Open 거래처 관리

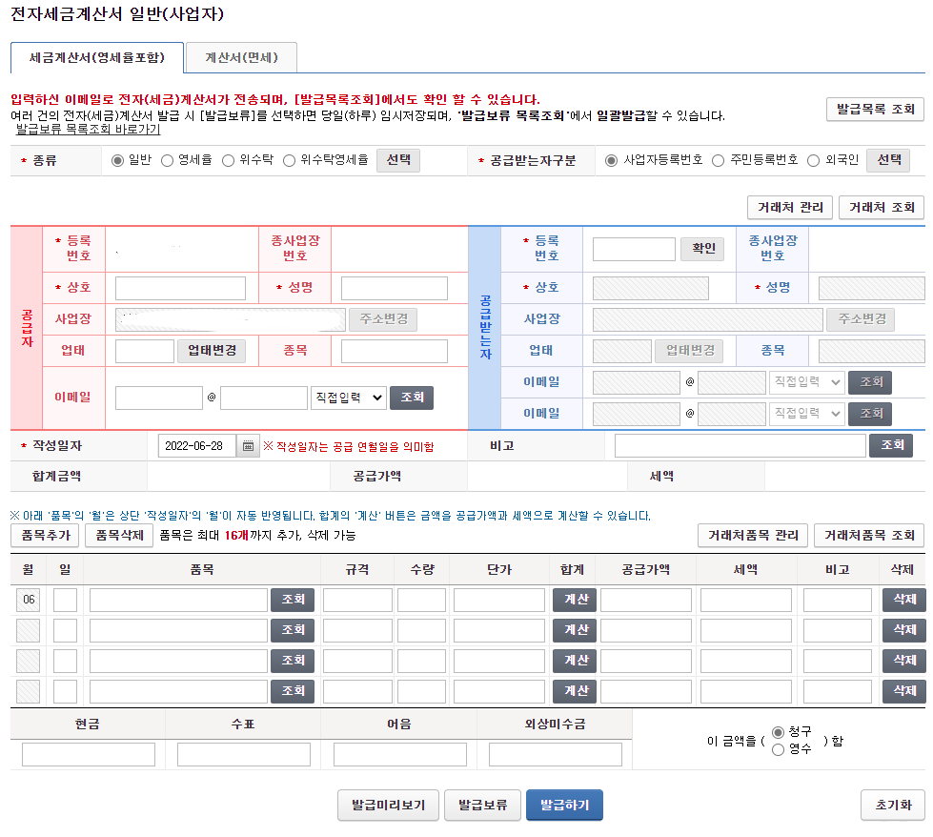coord(790,207)
